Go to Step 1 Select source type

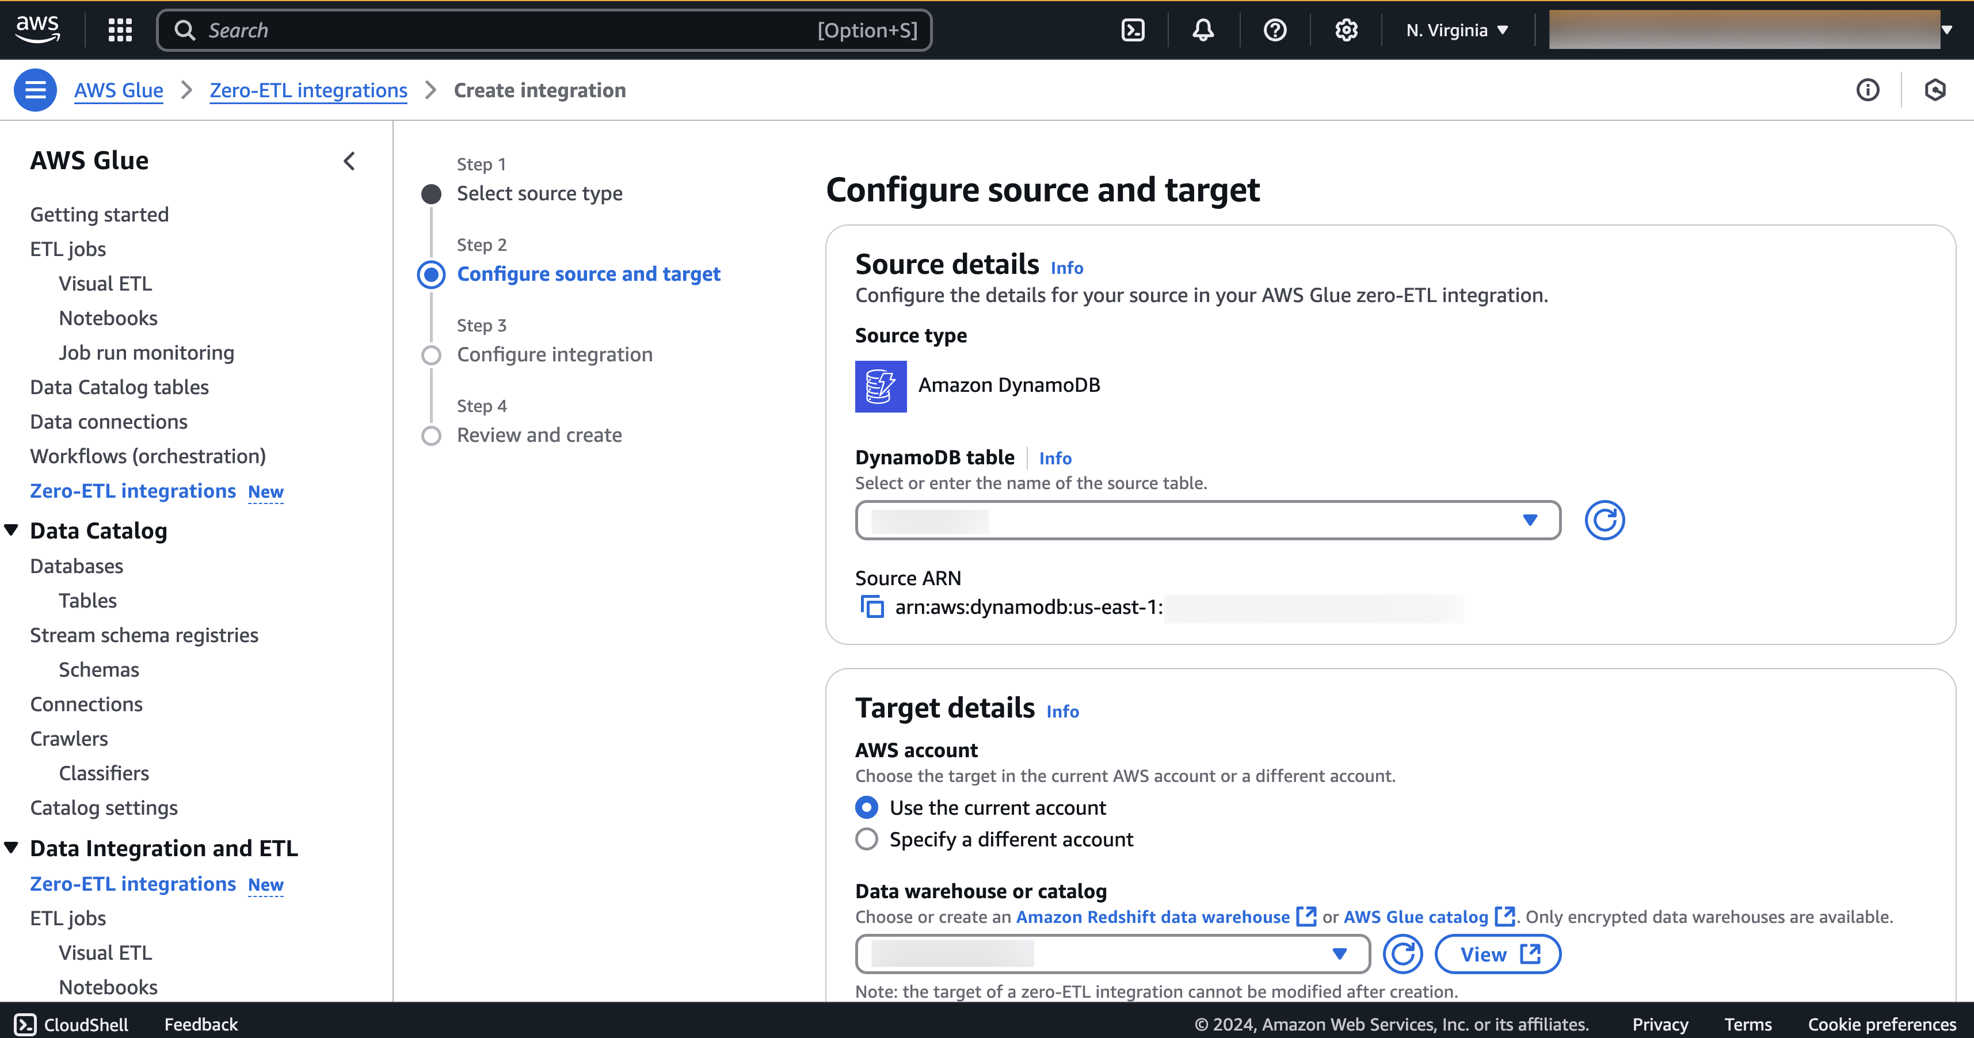pos(539,193)
